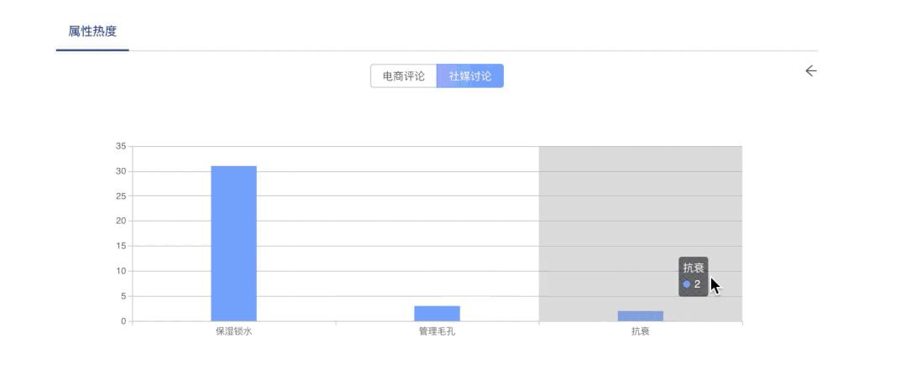Viewport: 906px width, 380px height.
Task: Switch to 电商评论 view
Action: click(403, 76)
